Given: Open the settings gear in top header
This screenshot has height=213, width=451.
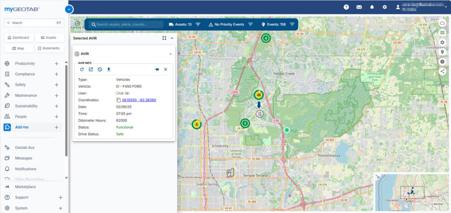Looking at the screenshot, I should pos(384,7).
